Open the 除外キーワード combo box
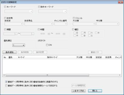The image size is (124, 95). [x=52, y=11]
